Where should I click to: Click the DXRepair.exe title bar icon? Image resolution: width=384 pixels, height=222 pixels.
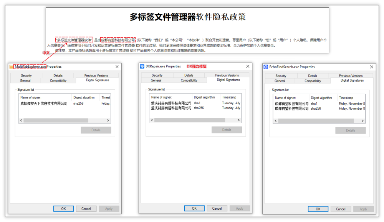click(142, 66)
